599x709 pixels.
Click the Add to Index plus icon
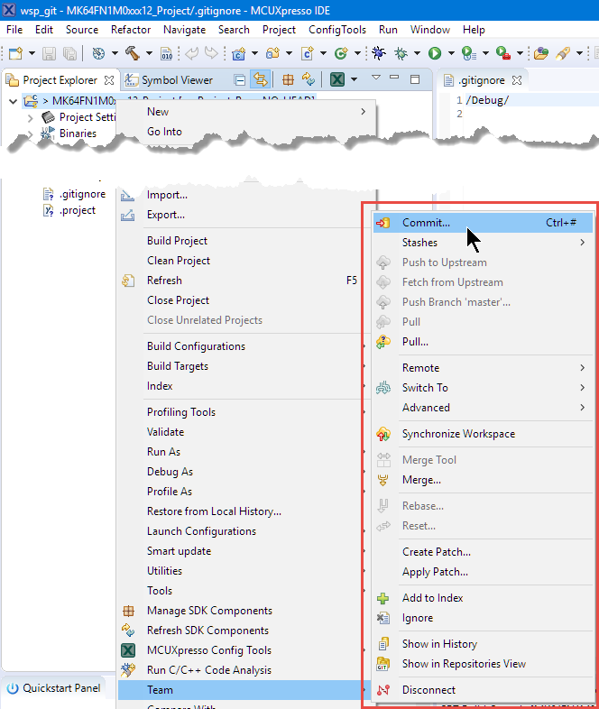(x=383, y=598)
